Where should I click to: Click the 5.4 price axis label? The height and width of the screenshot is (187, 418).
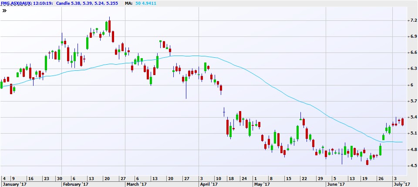[x=414, y=117]
